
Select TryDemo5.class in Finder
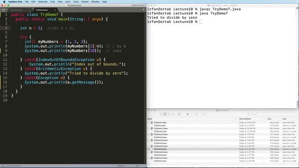(222, 146)
